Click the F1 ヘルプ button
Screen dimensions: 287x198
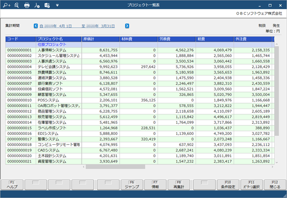tap(12, 185)
